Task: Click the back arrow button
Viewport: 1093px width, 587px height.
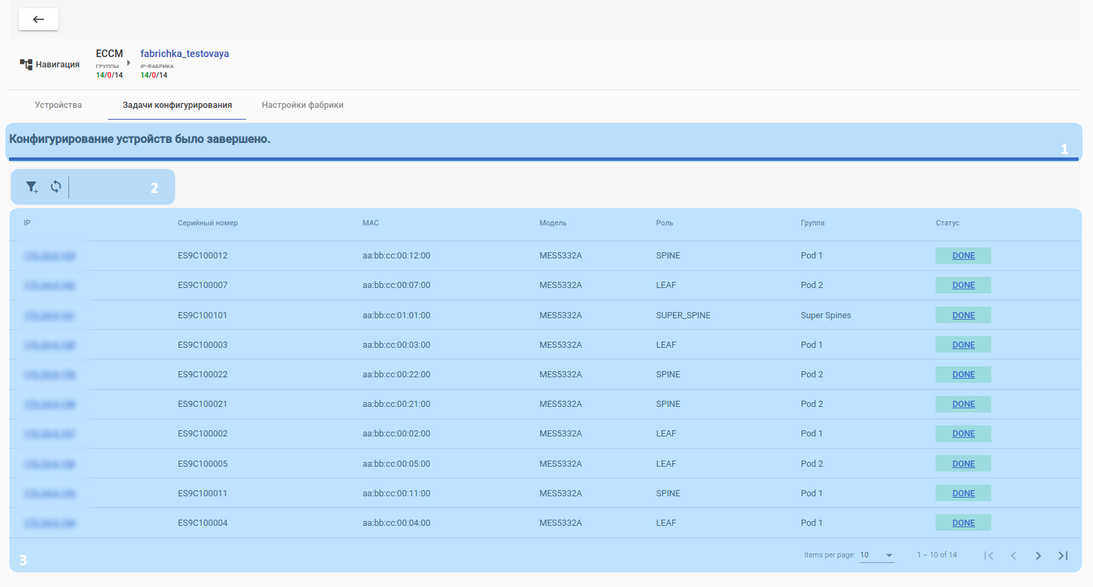Action: (x=38, y=19)
